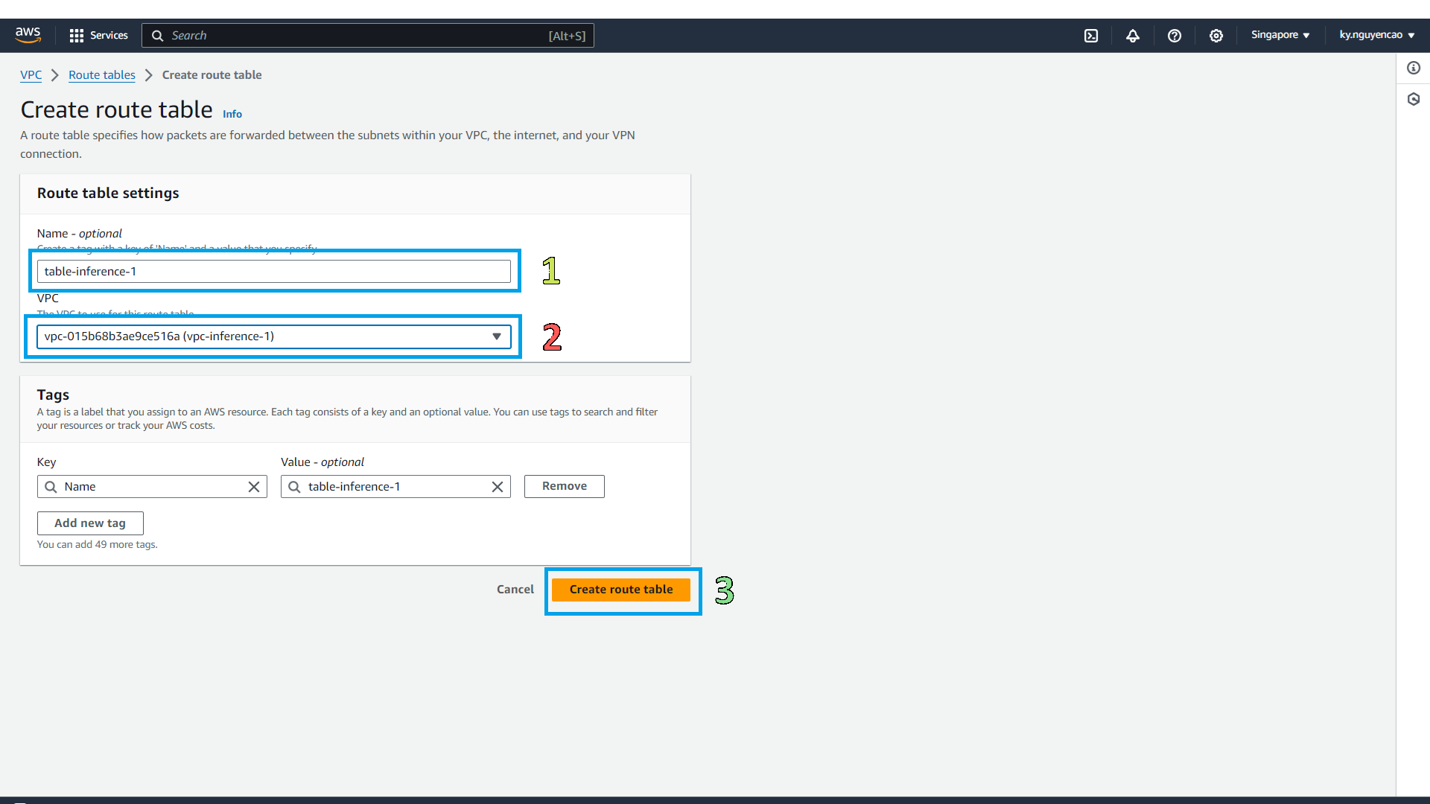The width and height of the screenshot is (1430, 804).
Task: Click the VPC dropdown arrow
Action: click(497, 336)
